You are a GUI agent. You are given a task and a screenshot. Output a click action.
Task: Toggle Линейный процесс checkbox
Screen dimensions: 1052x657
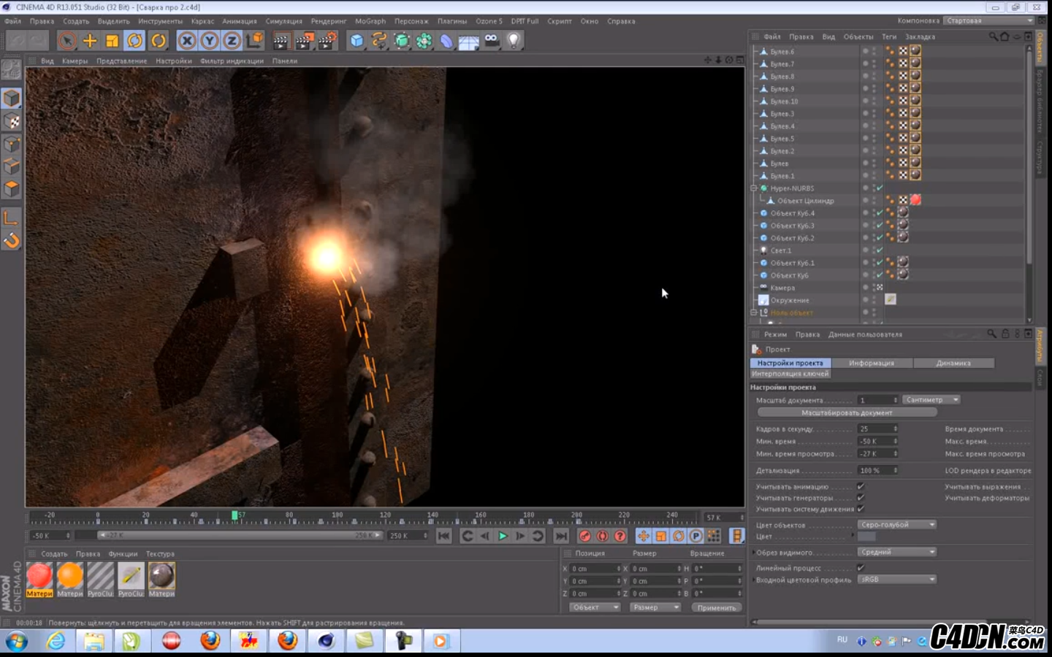pyautogui.click(x=861, y=567)
